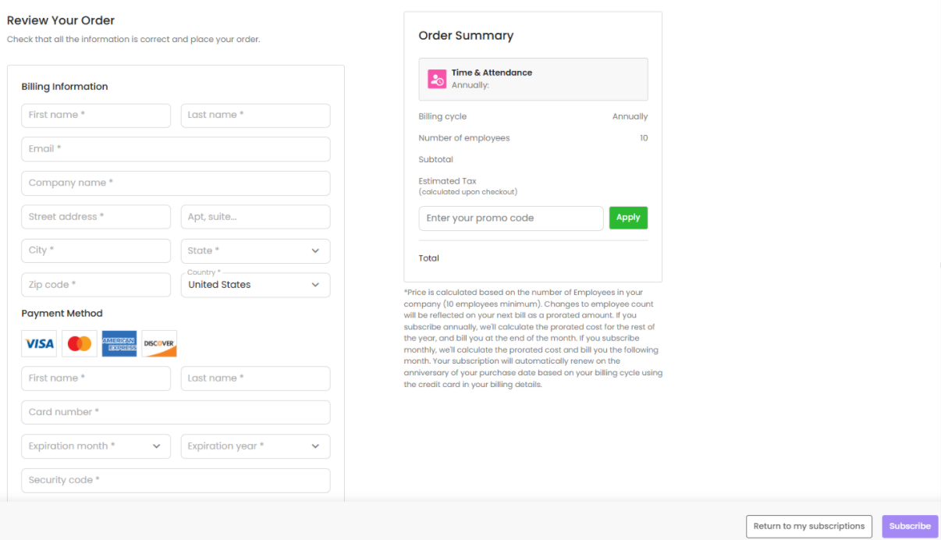The image size is (941, 540).
Task: Click the Time & Attendance product icon
Action: click(437, 79)
